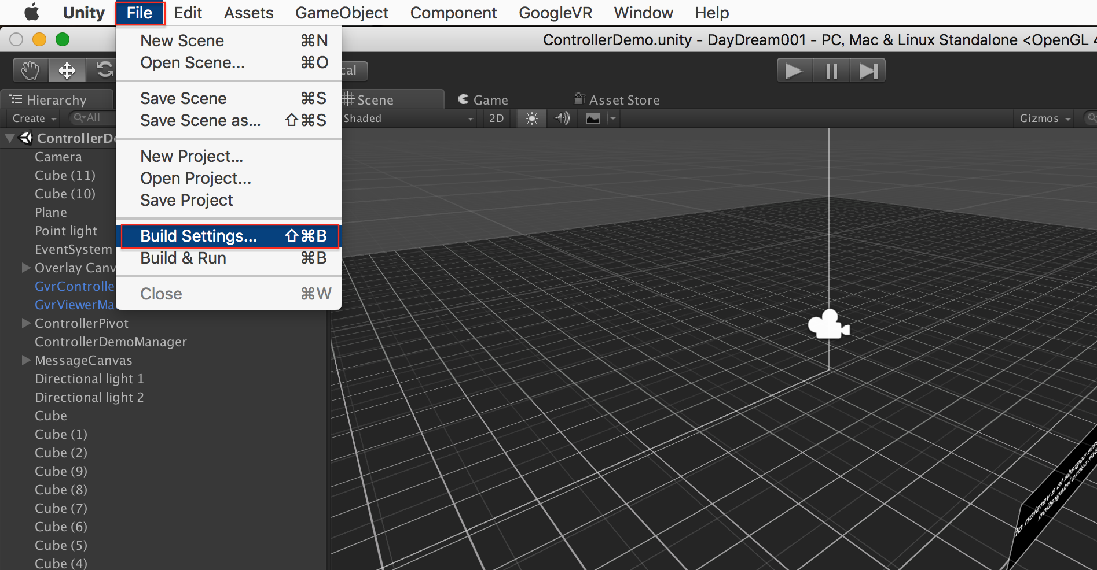The height and width of the screenshot is (570, 1097).
Task: Start Play mode
Action: pyautogui.click(x=794, y=71)
